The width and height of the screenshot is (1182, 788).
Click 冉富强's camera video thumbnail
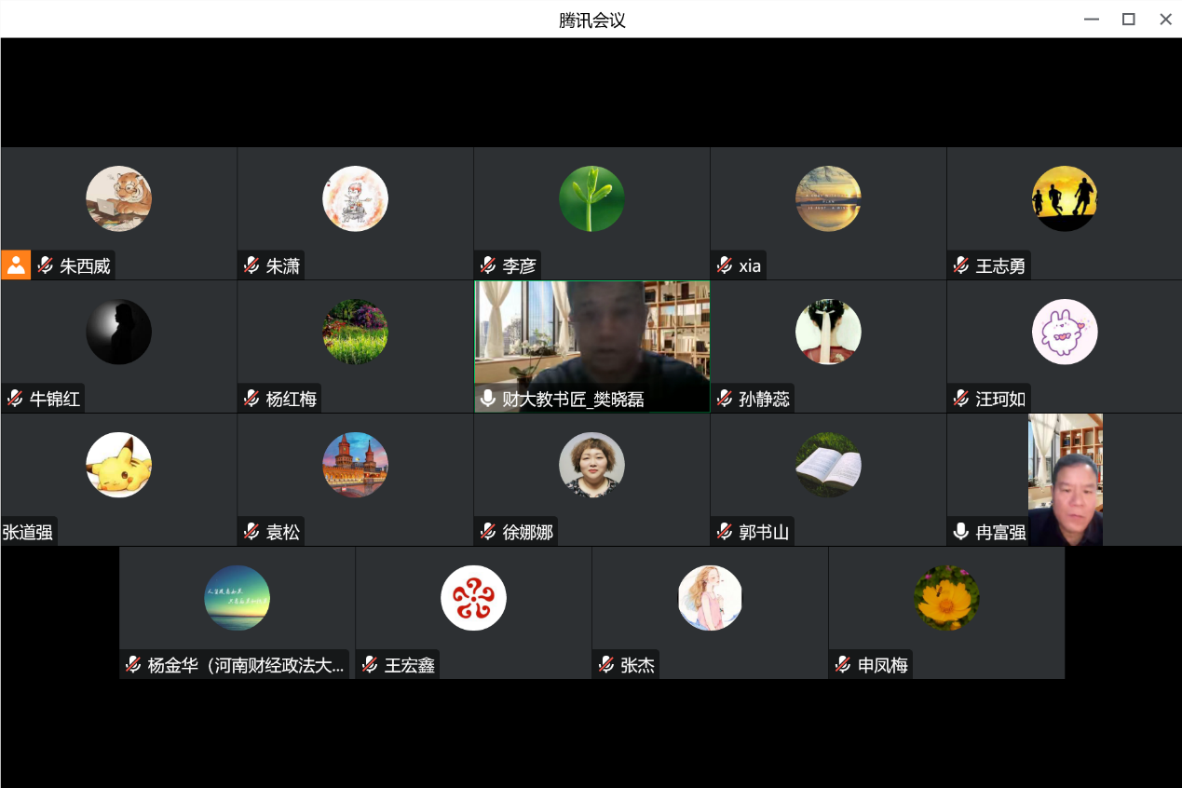click(x=1066, y=480)
